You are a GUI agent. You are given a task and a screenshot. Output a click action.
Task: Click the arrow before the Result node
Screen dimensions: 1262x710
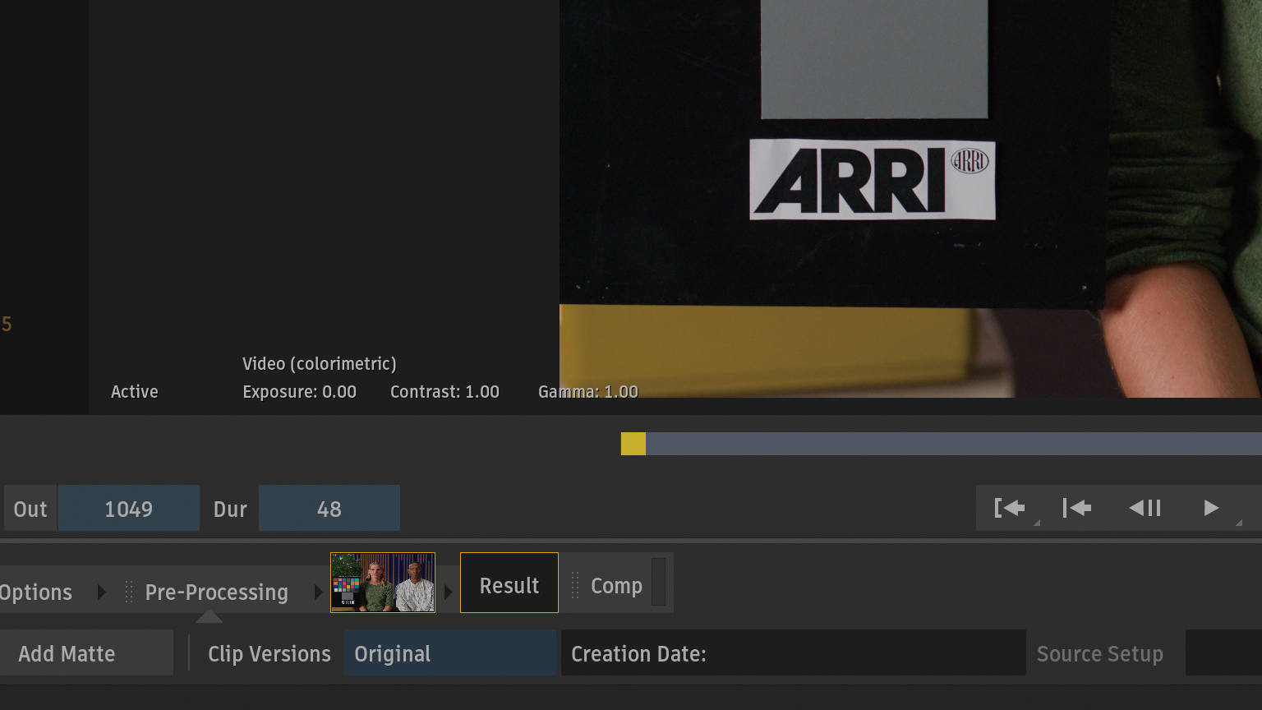(448, 592)
